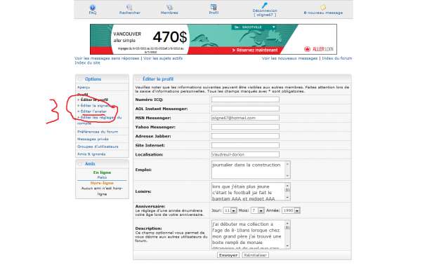Click the Description textarea scrollbar
The image size is (439, 265).
pyautogui.click(x=287, y=235)
